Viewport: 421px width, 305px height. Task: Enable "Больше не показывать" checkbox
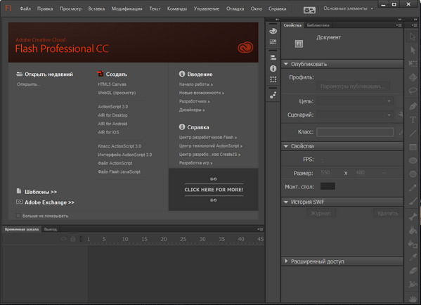pyautogui.click(x=18, y=216)
